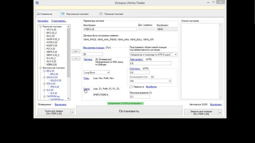Collapse the ГАЗПРОМ ао group expander
The image size is (255, 143).
pos(44,96)
